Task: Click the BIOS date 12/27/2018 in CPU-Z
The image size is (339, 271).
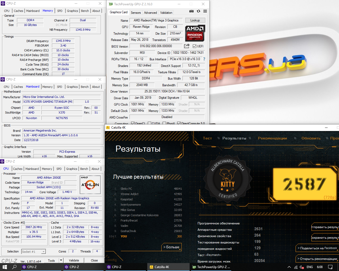Action: tap(62, 140)
